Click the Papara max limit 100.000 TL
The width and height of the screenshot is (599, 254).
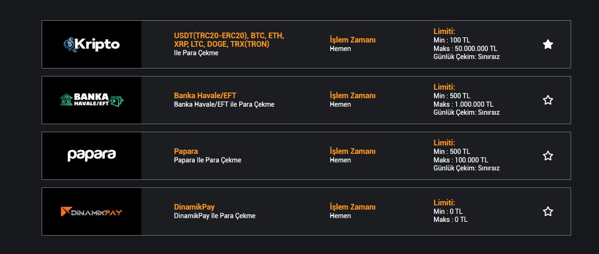461,160
